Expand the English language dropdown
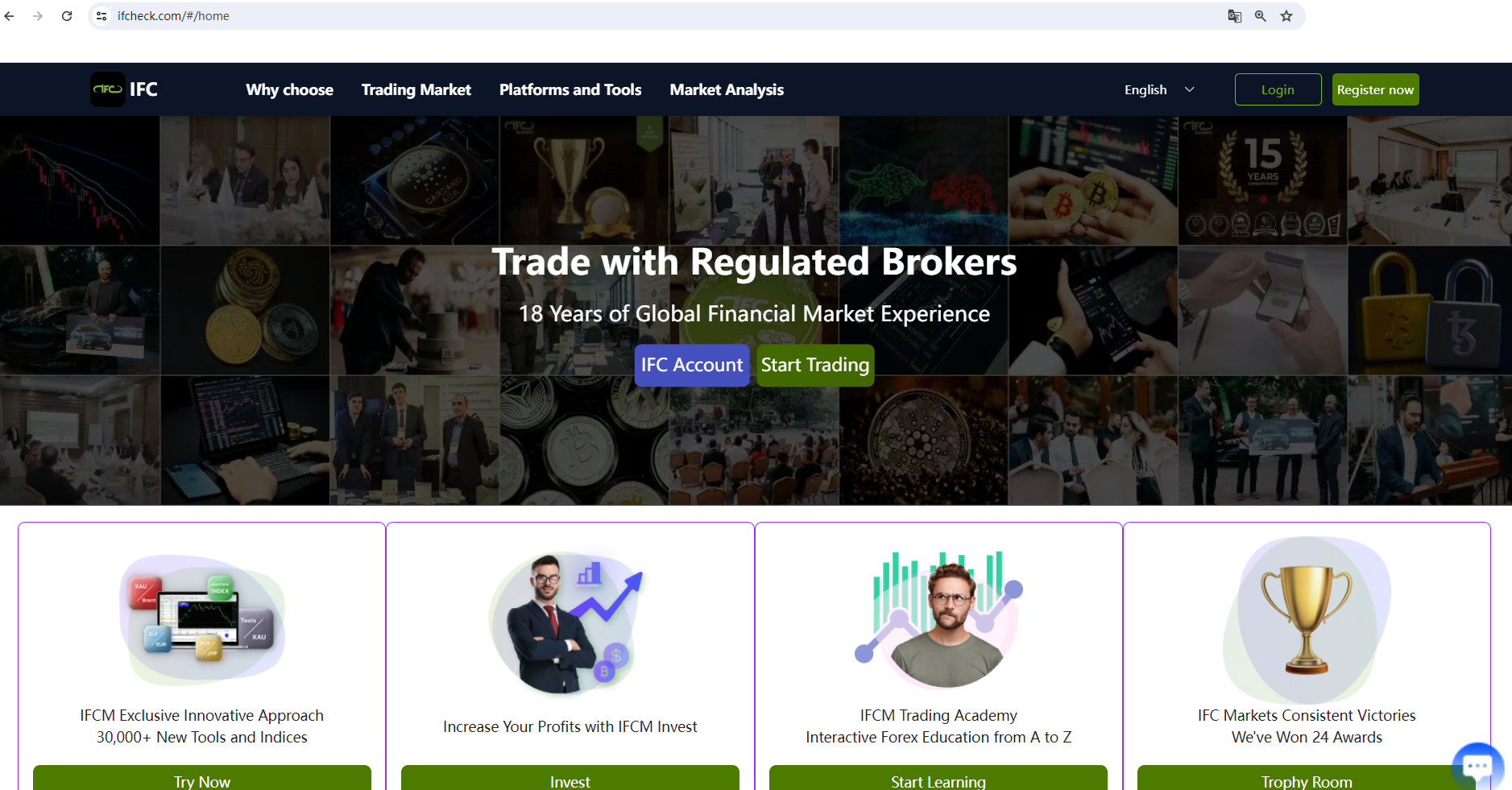 tap(1159, 89)
